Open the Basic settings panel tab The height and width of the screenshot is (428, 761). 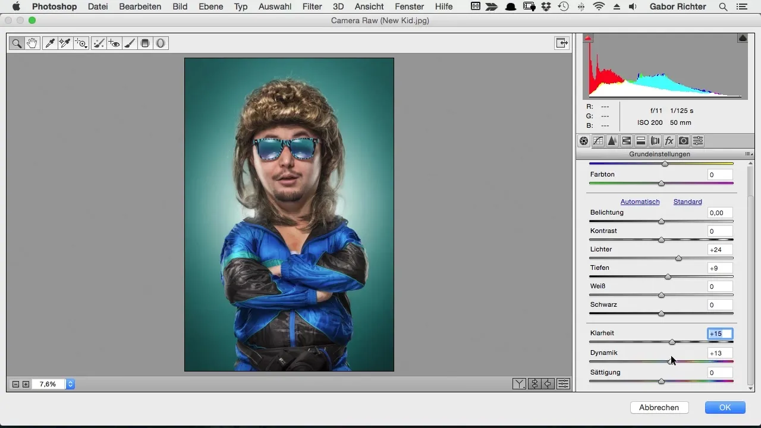(x=584, y=141)
